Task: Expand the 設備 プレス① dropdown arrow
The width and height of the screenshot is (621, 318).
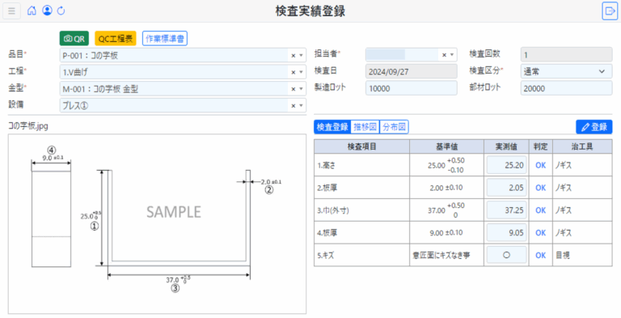Action: click(x=301, y=105)
